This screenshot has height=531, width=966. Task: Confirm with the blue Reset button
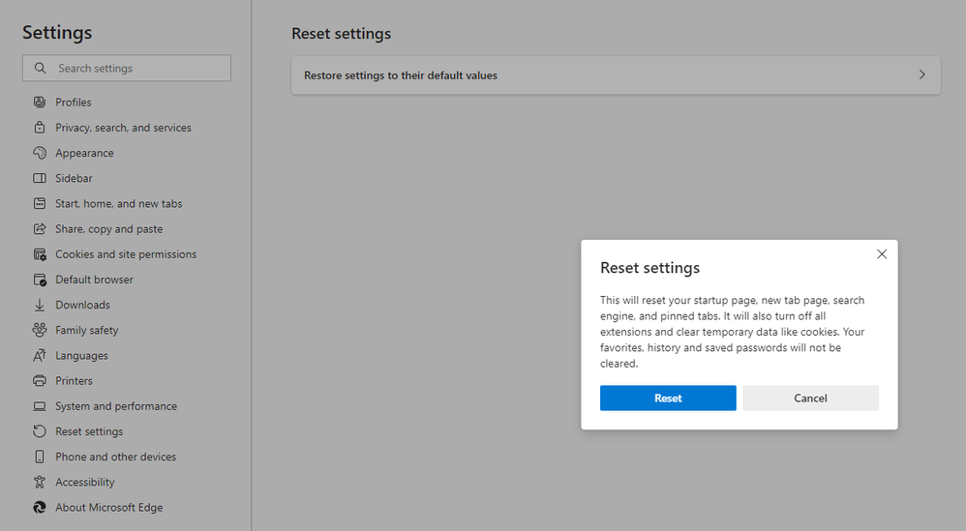coord(668,398)
